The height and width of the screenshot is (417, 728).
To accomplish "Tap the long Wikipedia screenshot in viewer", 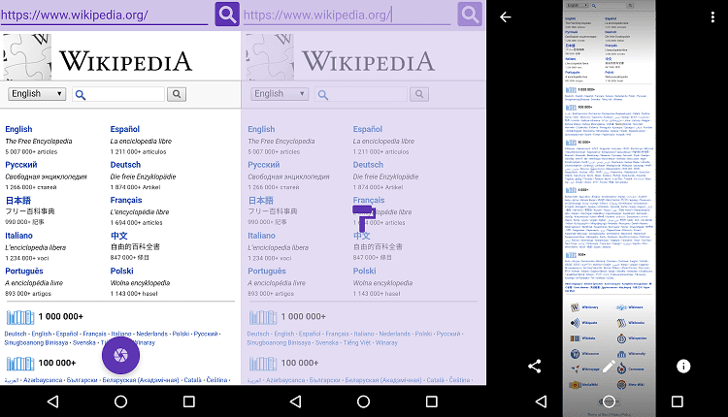I will click(x=609, y=208).
